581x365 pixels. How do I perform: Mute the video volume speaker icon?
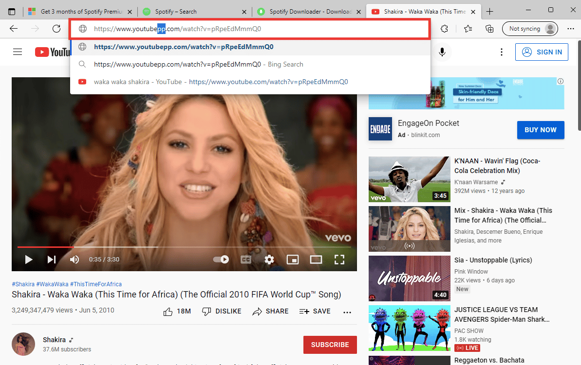[x=75, y=260]
